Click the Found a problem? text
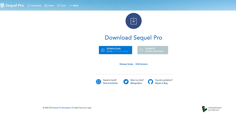This screenshot has height=118, width=236. 164,80
